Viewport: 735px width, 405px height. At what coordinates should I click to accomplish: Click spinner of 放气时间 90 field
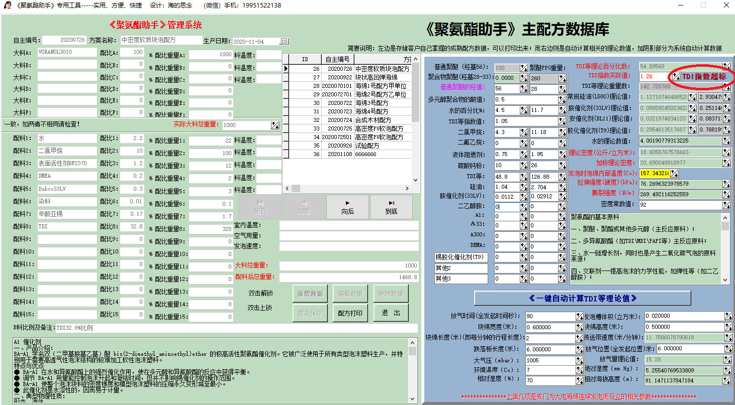tap(580, 317)
